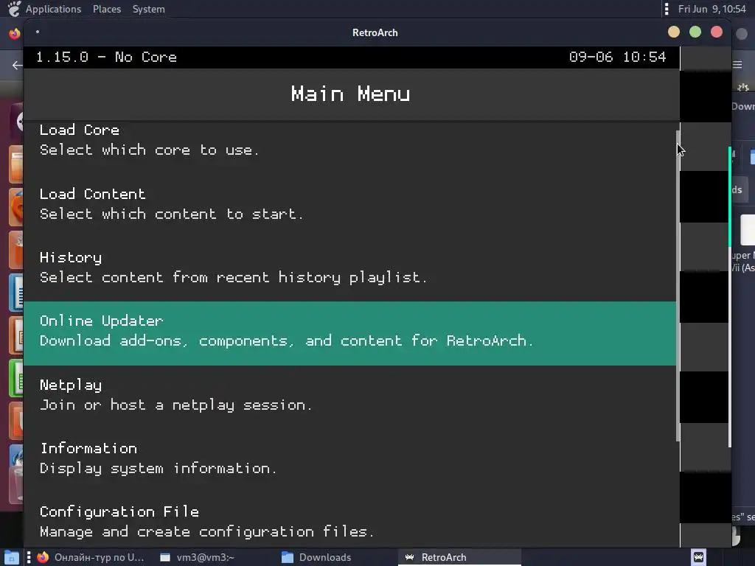Click the GNOME foot logo icon
The height and width of the screenshot is (566, 755).
(15, 9)
